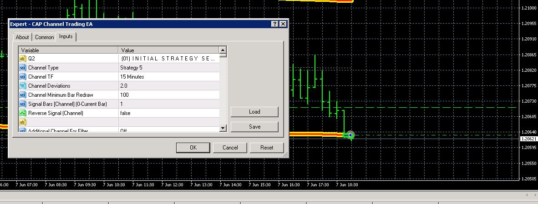
Task: Click the dialog Help question-mark button
Action: (x=274, y=24)
